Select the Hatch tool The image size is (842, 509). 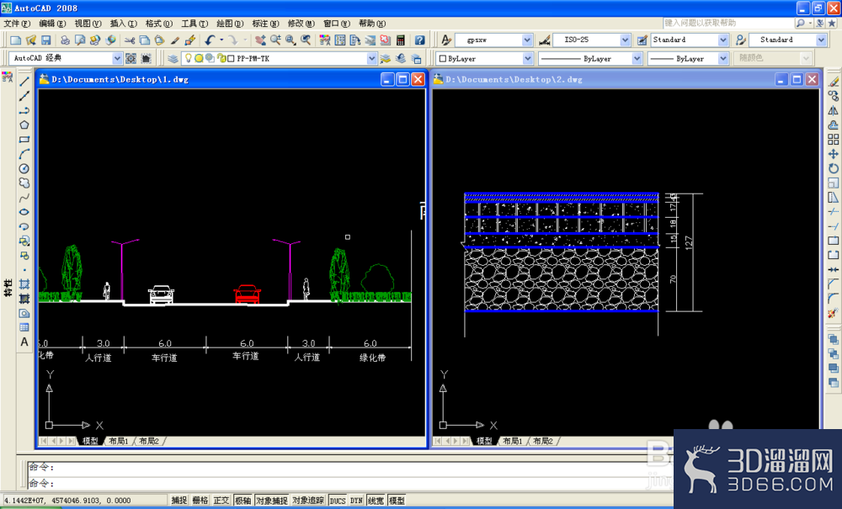tap(24, 284)
